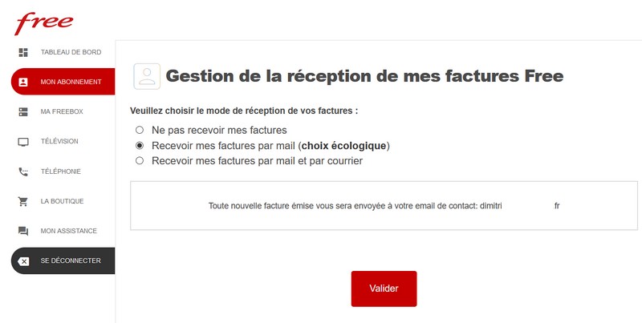This screenshot has height=323, width=642.
Task: Click the contact email notification box
Action: 384,206
